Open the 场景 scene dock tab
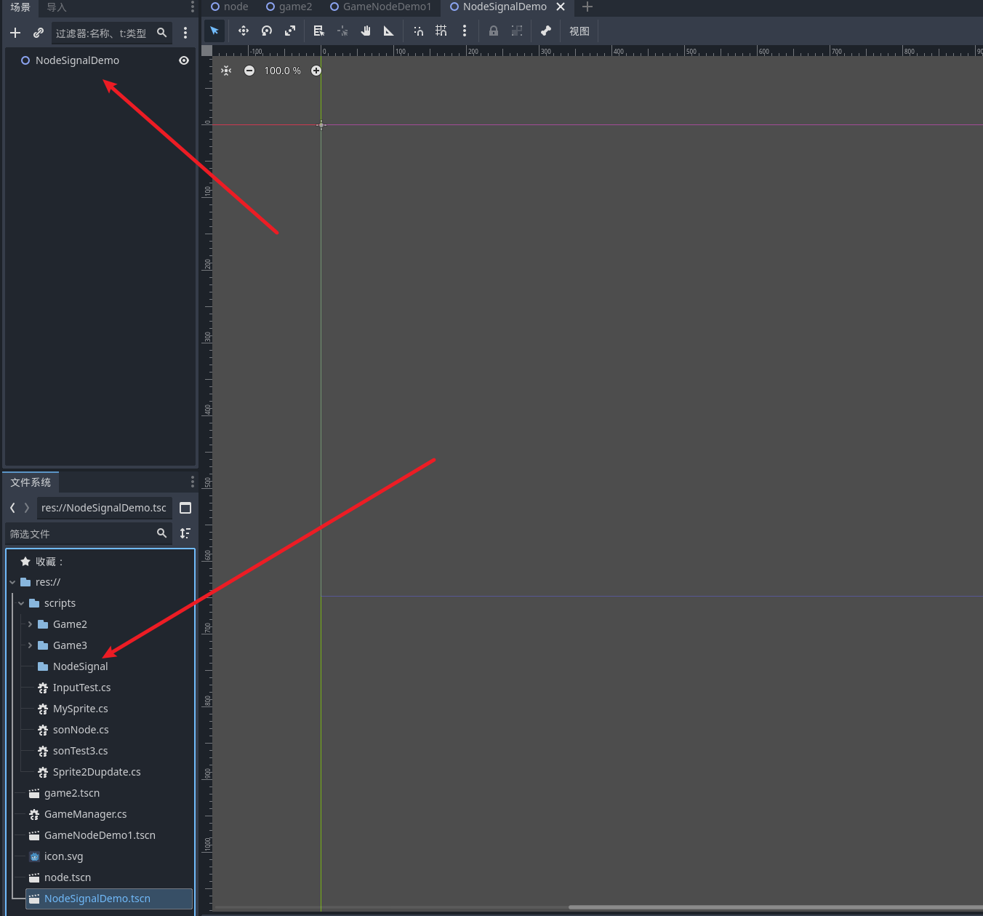 [x=20, y=7]
